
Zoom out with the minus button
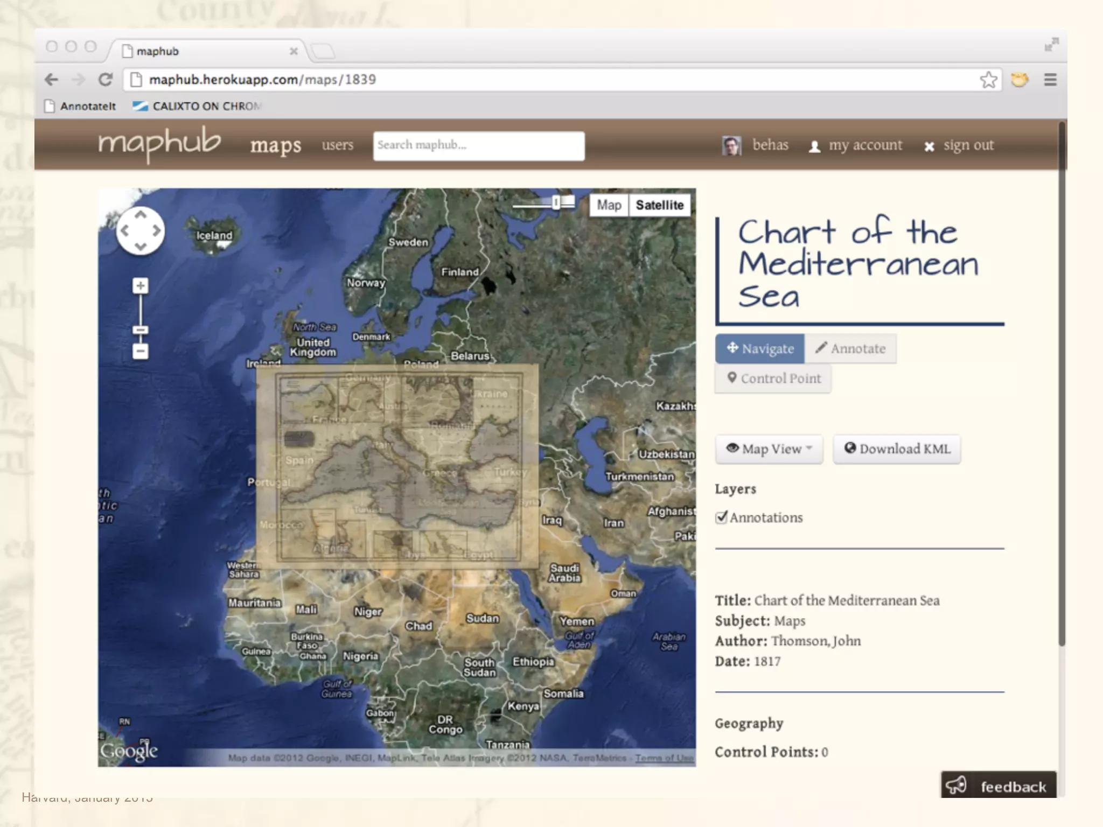pyautogui.click(x=141, y=352)
